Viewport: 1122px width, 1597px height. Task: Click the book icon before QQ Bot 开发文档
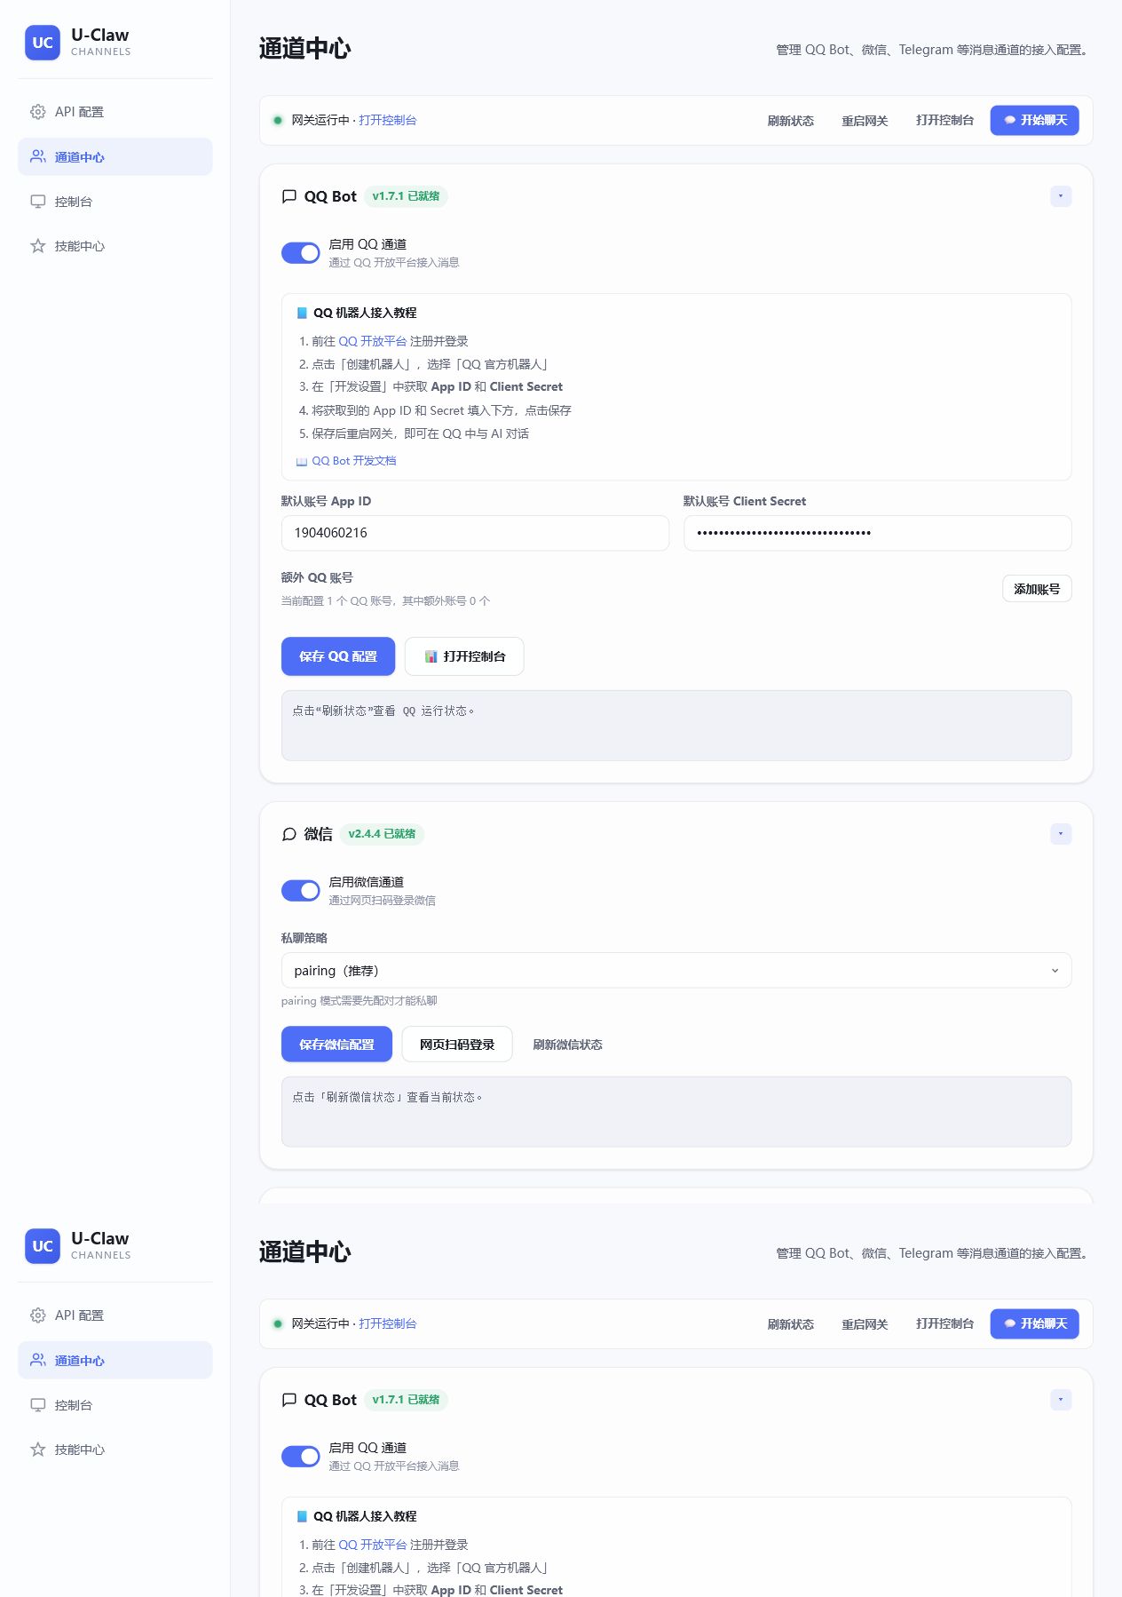tap(302, 462)
